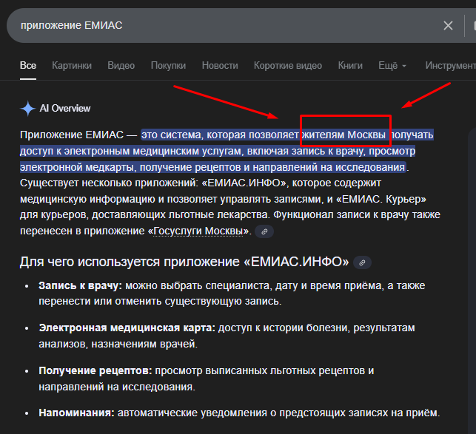Open the «Видео» results tab

pyautogui.click(x=121, y=66)
